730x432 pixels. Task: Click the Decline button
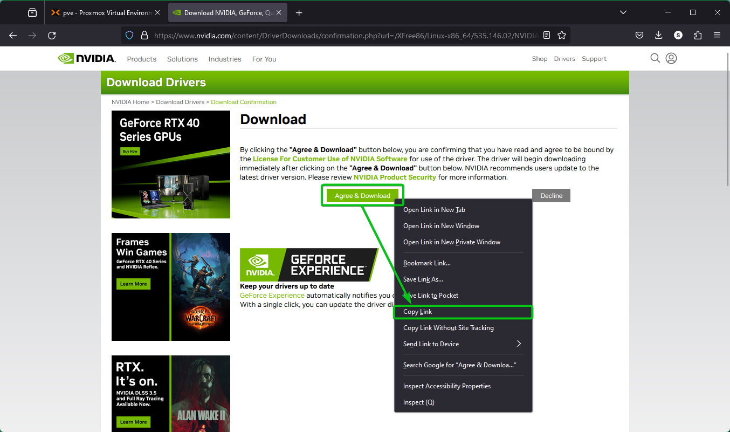[x=551, y=196]
